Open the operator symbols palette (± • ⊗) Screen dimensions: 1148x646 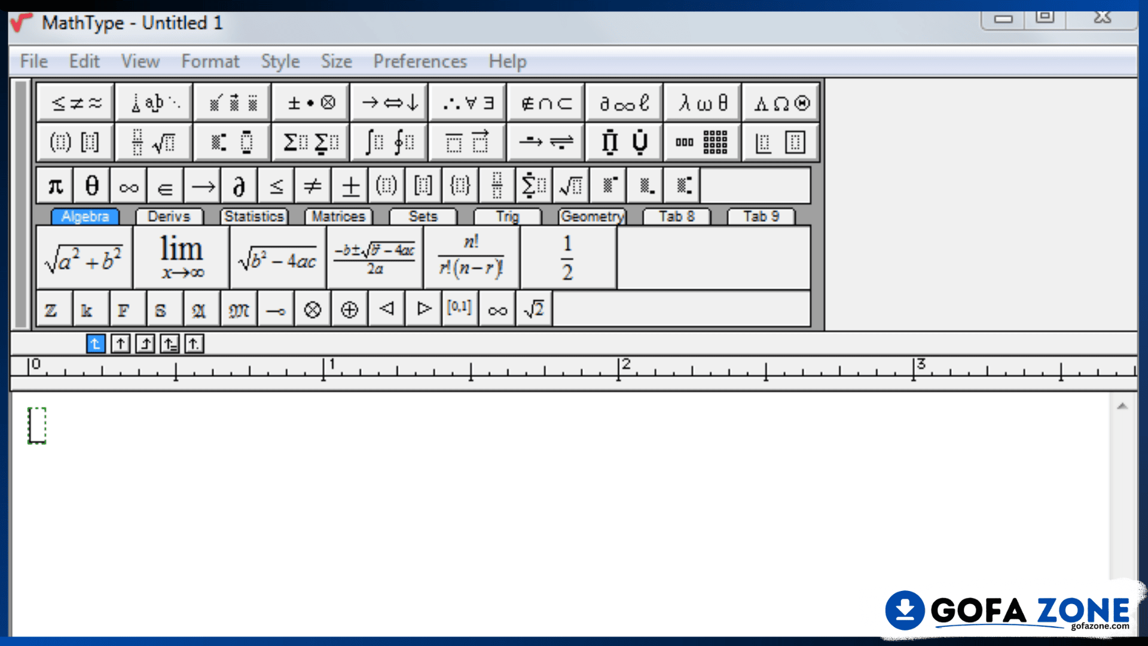tap(310, 103)
